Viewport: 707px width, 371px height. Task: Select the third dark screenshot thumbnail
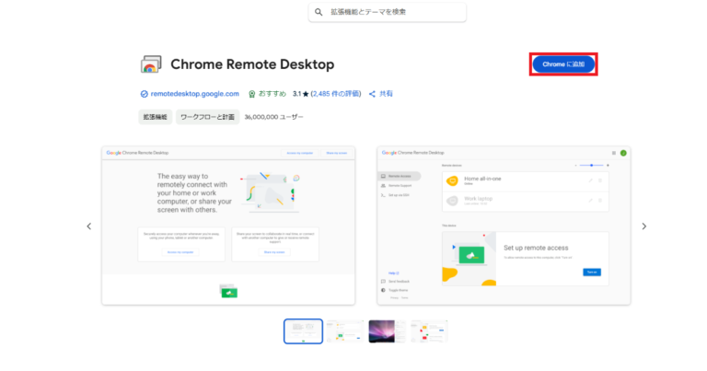point(387,331)
